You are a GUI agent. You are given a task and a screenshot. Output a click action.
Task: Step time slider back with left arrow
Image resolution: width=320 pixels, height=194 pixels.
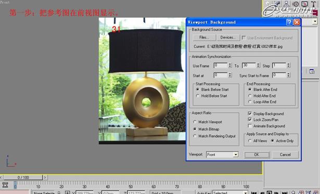(x=1, y=177)
